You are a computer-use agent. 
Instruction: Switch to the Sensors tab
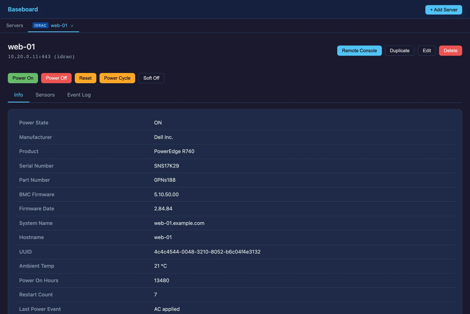45,95
